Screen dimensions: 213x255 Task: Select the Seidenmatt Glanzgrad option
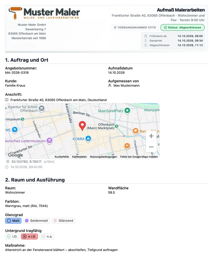[x=36, y=221]
